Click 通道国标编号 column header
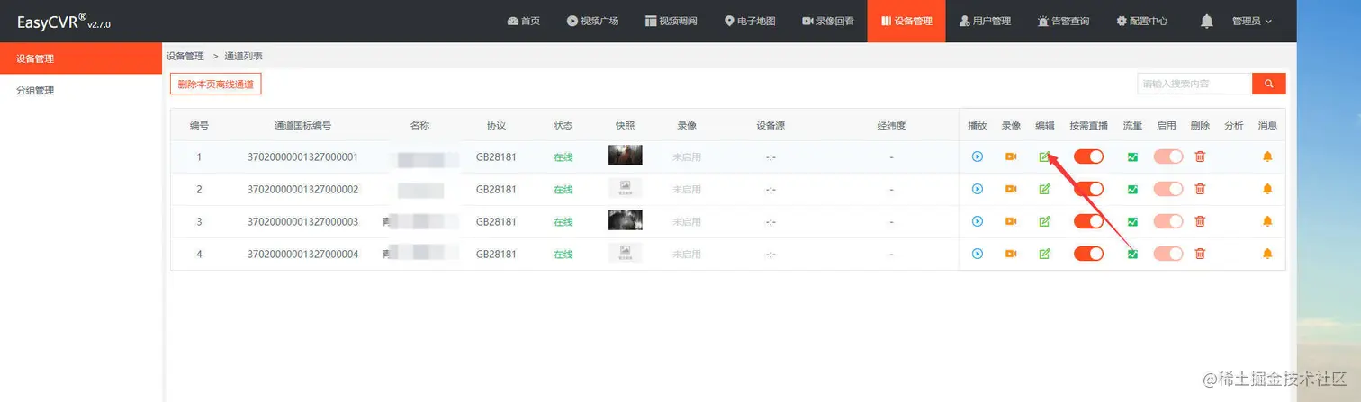Viewport: 1361px width, 402px height. 302,125
